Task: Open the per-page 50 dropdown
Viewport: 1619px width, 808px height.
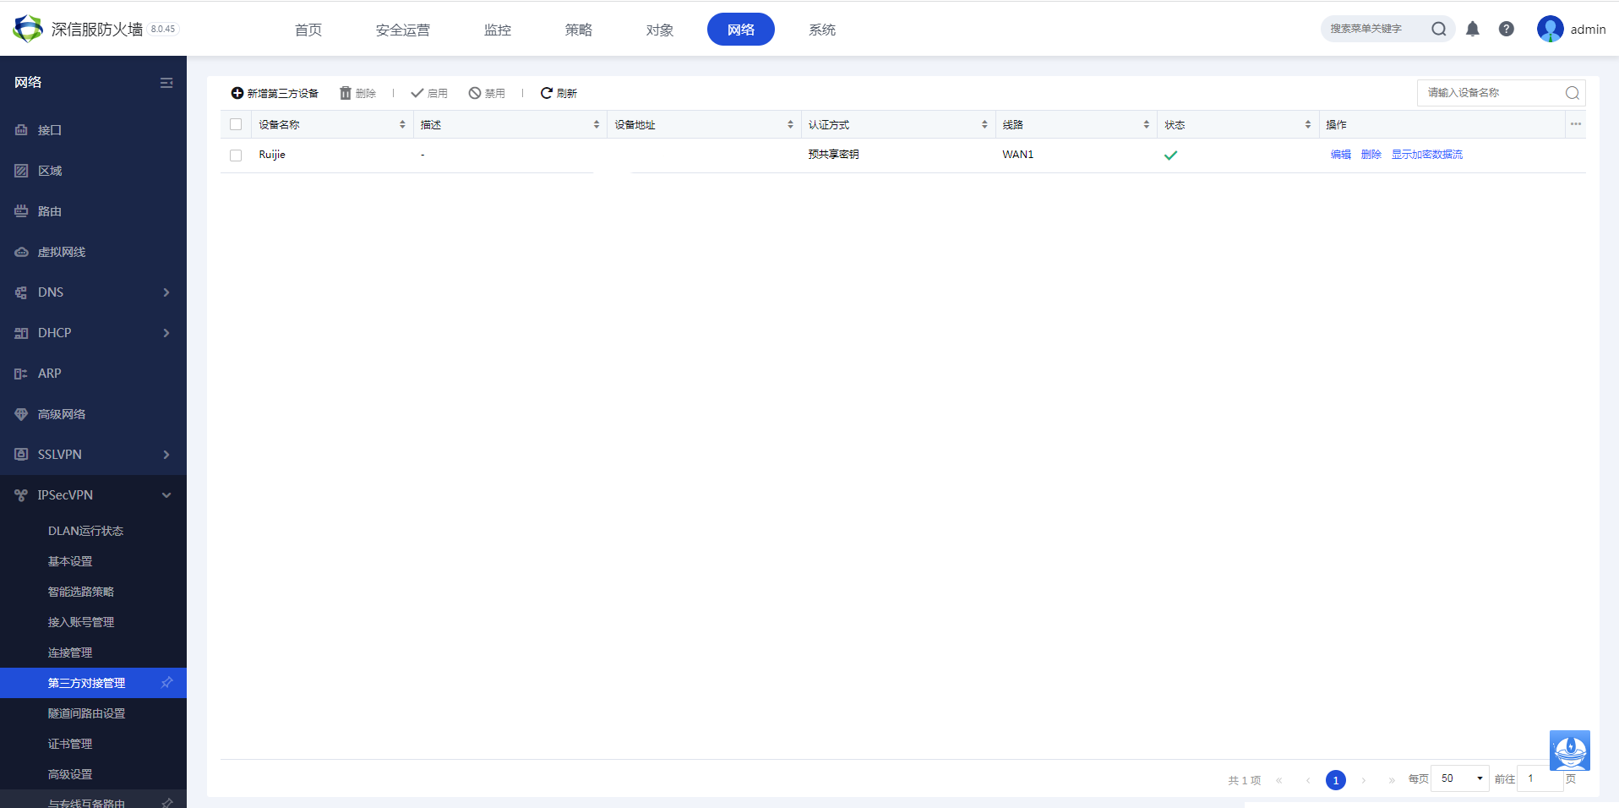Action: point(1460,778)
